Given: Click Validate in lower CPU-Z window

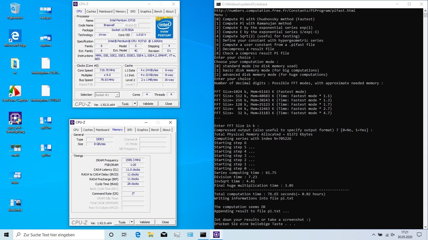Looking at the screenshot, I should 145,222.
